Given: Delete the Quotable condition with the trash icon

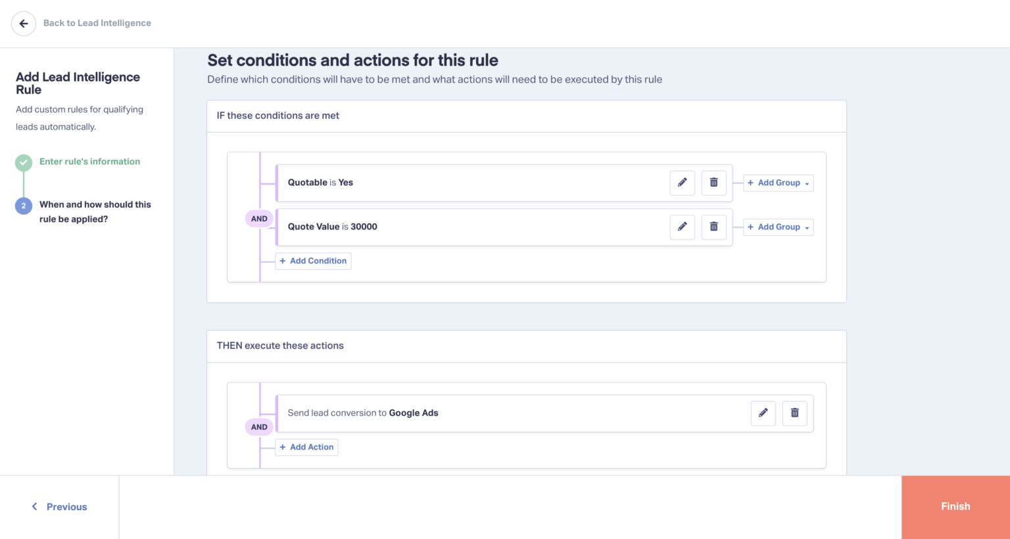Looking at the screenshot, I should pos(713,183).
